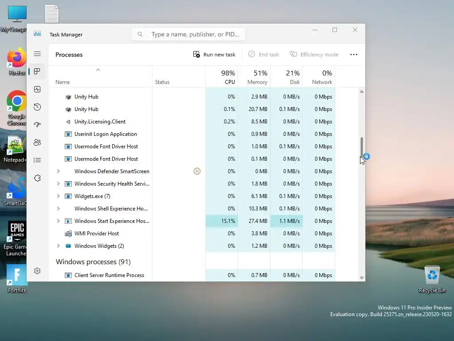Expand the Windows Security Health Service group

click(x=58, y=184)
